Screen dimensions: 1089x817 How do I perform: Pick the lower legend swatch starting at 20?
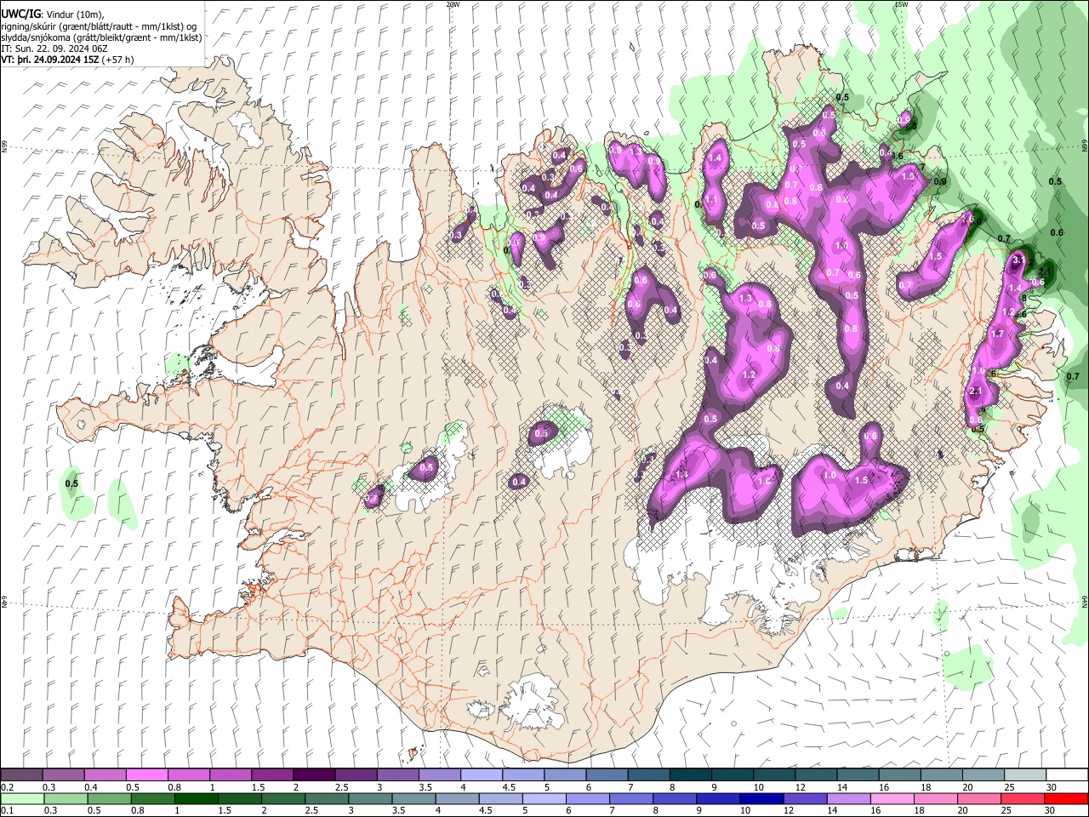(980, 798)
